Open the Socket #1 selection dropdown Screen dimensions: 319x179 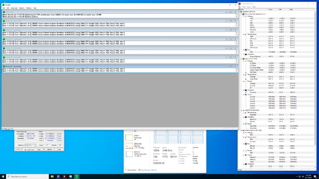[31, 145]
